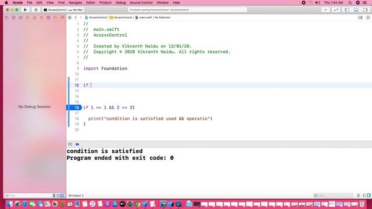Open the Find navigator magnifier icon

[x=27, y=17]
